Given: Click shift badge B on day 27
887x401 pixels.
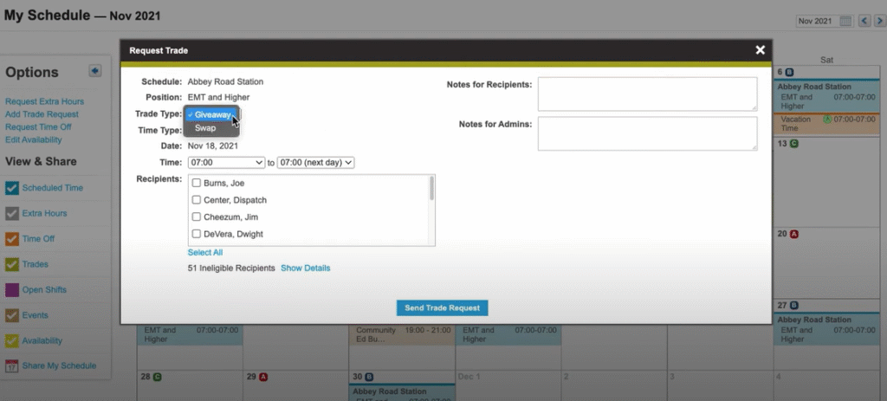Looking at the screenshot, I should [x=793, y=306].
